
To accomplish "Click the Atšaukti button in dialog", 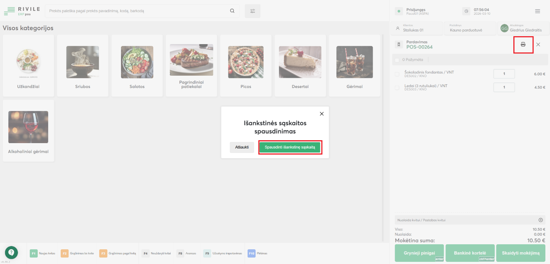I will [242, 147].
